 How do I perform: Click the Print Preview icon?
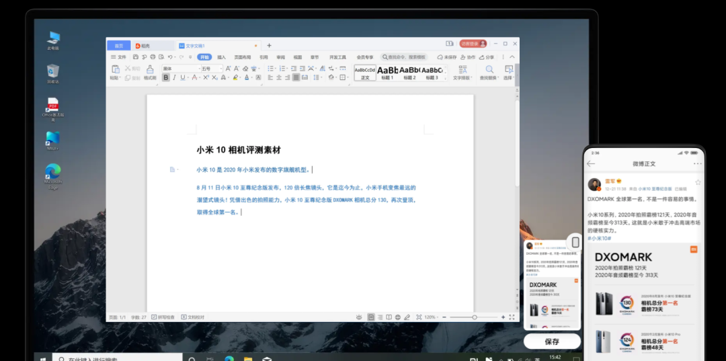tap(161, 57)
